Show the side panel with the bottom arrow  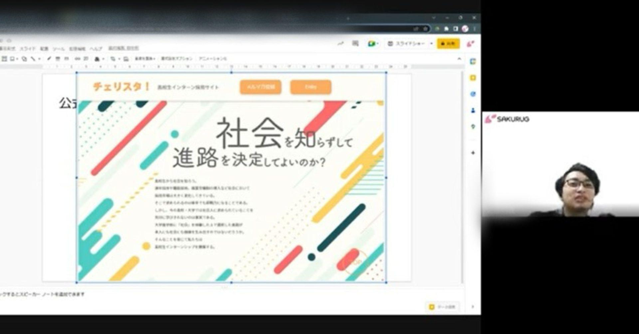(x=473, y=307)
